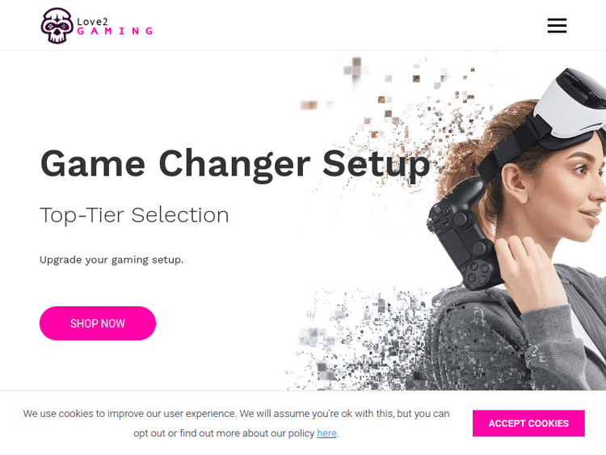This screenshot has height=455, width=606.
Task: Click the cookie notice message text
Action: pyautogui.click(x=236, y=423)
